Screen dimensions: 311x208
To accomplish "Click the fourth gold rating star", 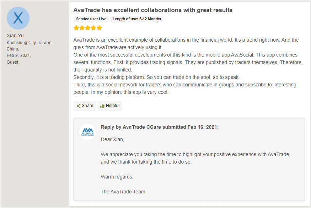I will [93, 28].
